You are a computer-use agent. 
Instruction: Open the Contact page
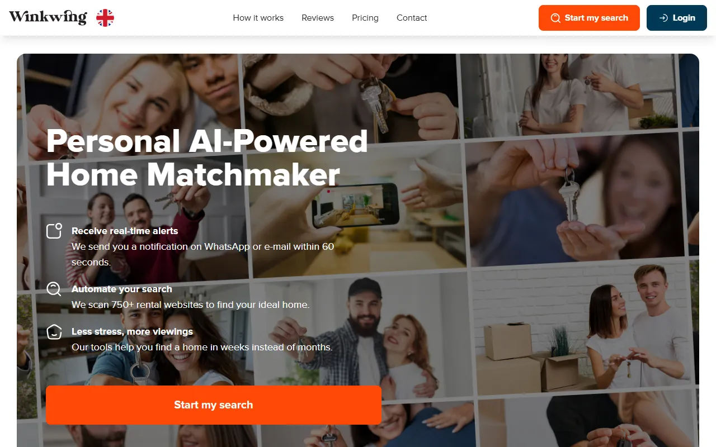[x=412, y=18]
